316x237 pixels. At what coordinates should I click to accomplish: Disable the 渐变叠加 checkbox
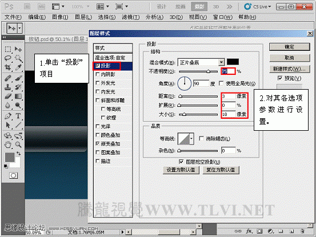[x=98, y=143]
